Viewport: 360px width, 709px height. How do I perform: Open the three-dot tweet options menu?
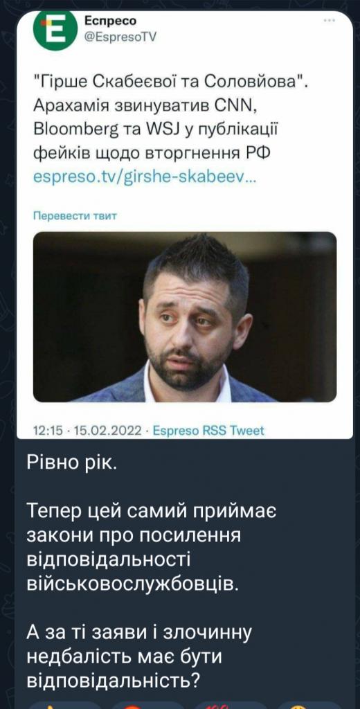(x=330, y=21)
